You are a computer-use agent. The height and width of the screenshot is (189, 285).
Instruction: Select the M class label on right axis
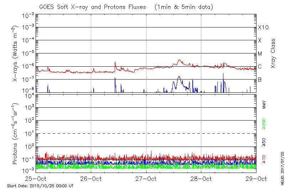[x=260, y=53]
